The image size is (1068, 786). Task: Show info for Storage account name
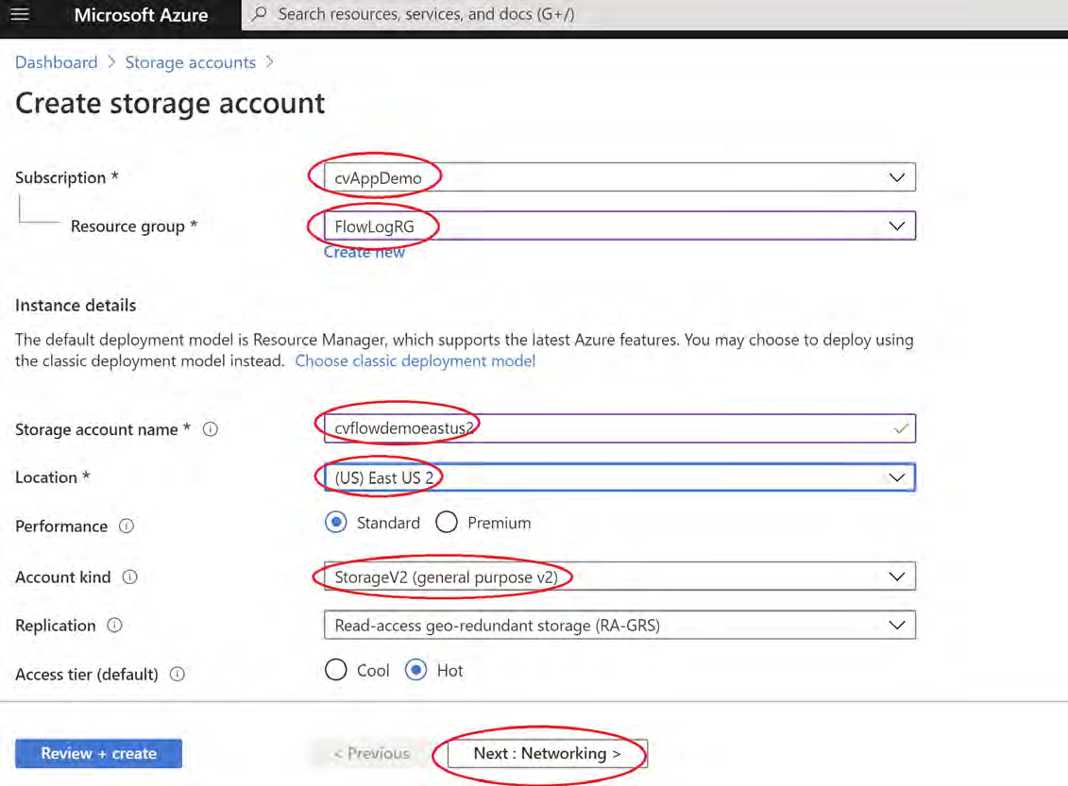click(x=211, y=429)
